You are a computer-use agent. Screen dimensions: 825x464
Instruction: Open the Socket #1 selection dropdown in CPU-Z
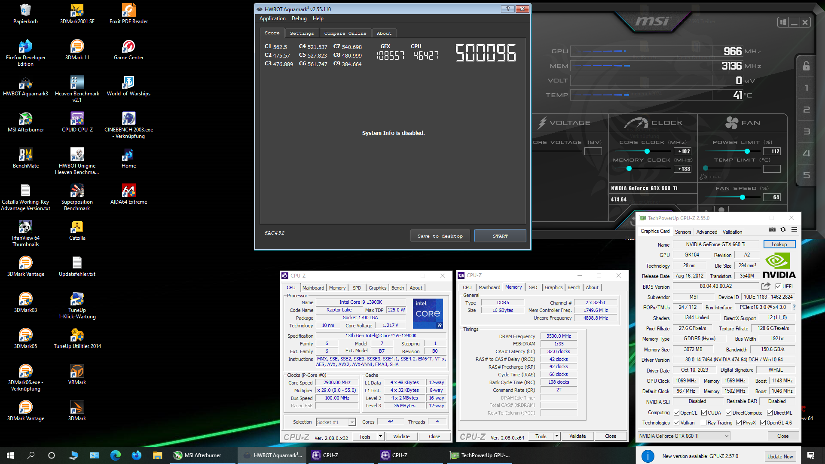coord(336,422)
